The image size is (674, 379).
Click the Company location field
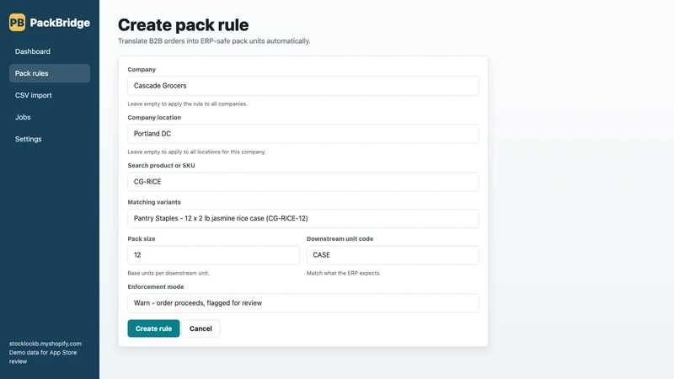[303, 134]
